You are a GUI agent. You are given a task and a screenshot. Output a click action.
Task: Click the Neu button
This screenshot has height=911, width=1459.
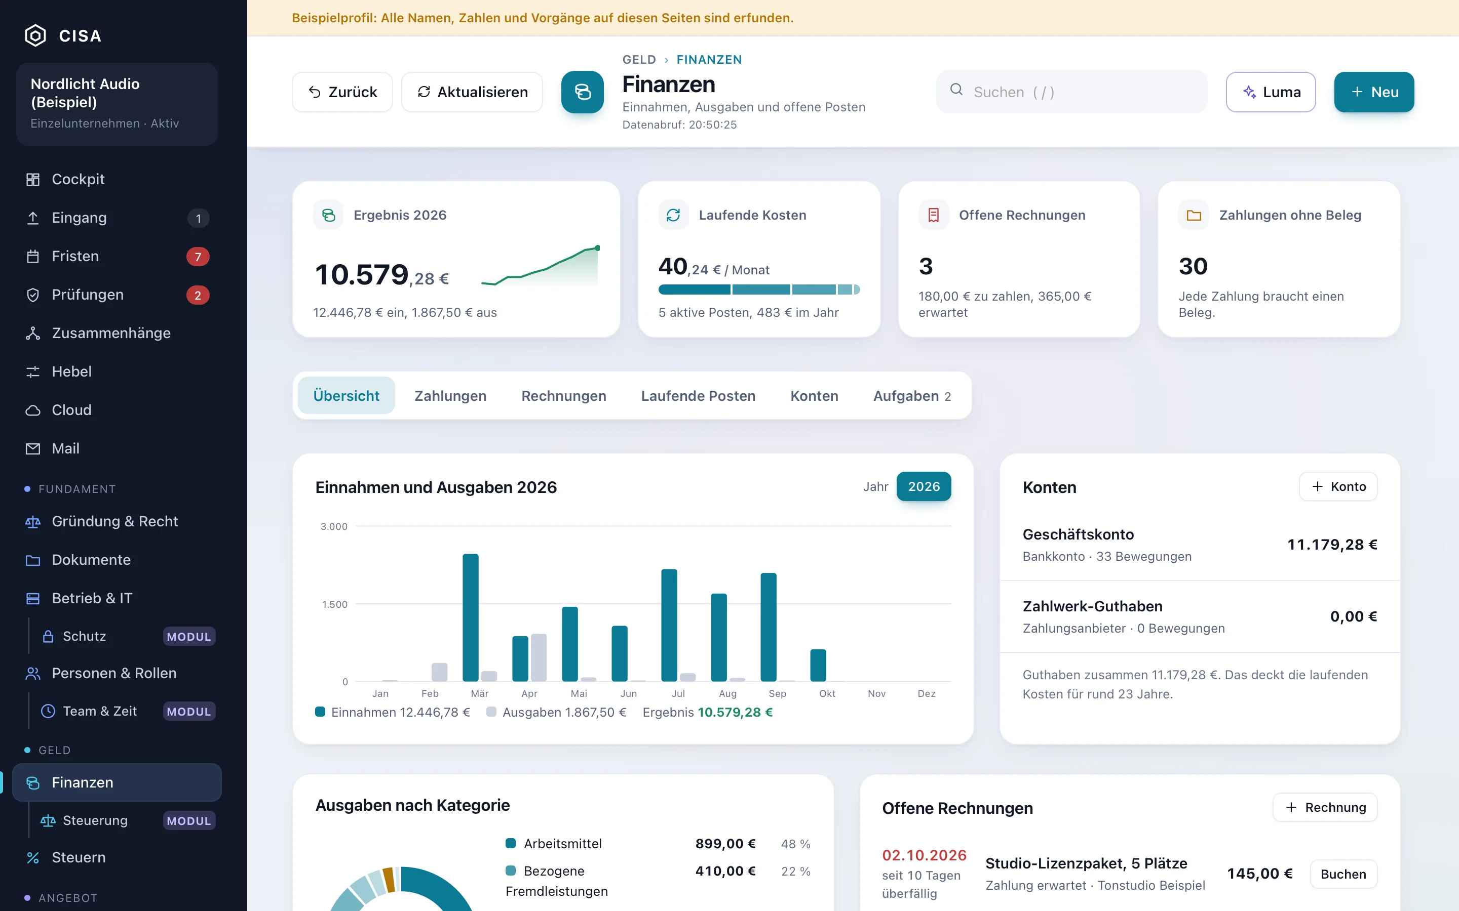pyautogui.click(x=1374, y=92)
